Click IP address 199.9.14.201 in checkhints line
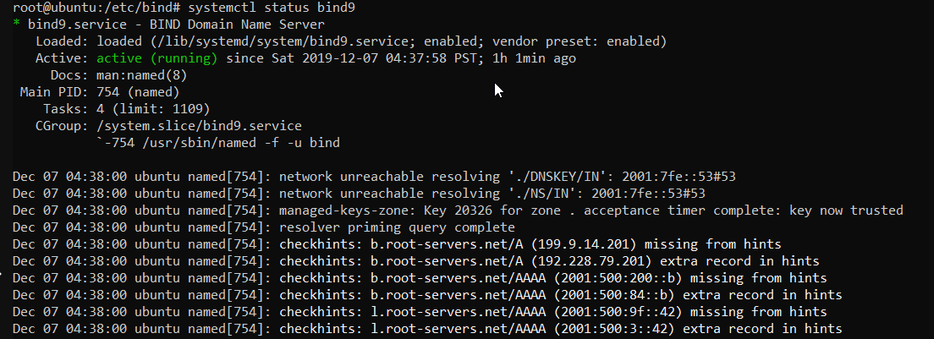934x339 pixels. pos(584,244)
